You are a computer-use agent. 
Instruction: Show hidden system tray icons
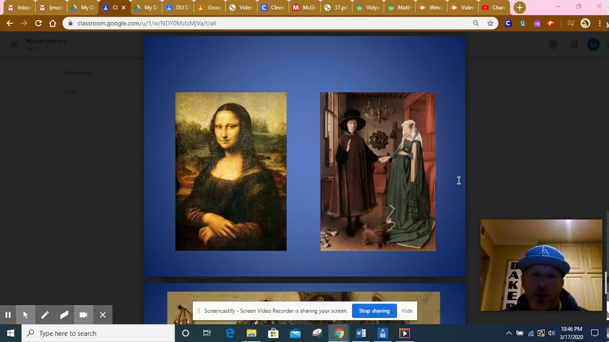(x=509, y=333)
